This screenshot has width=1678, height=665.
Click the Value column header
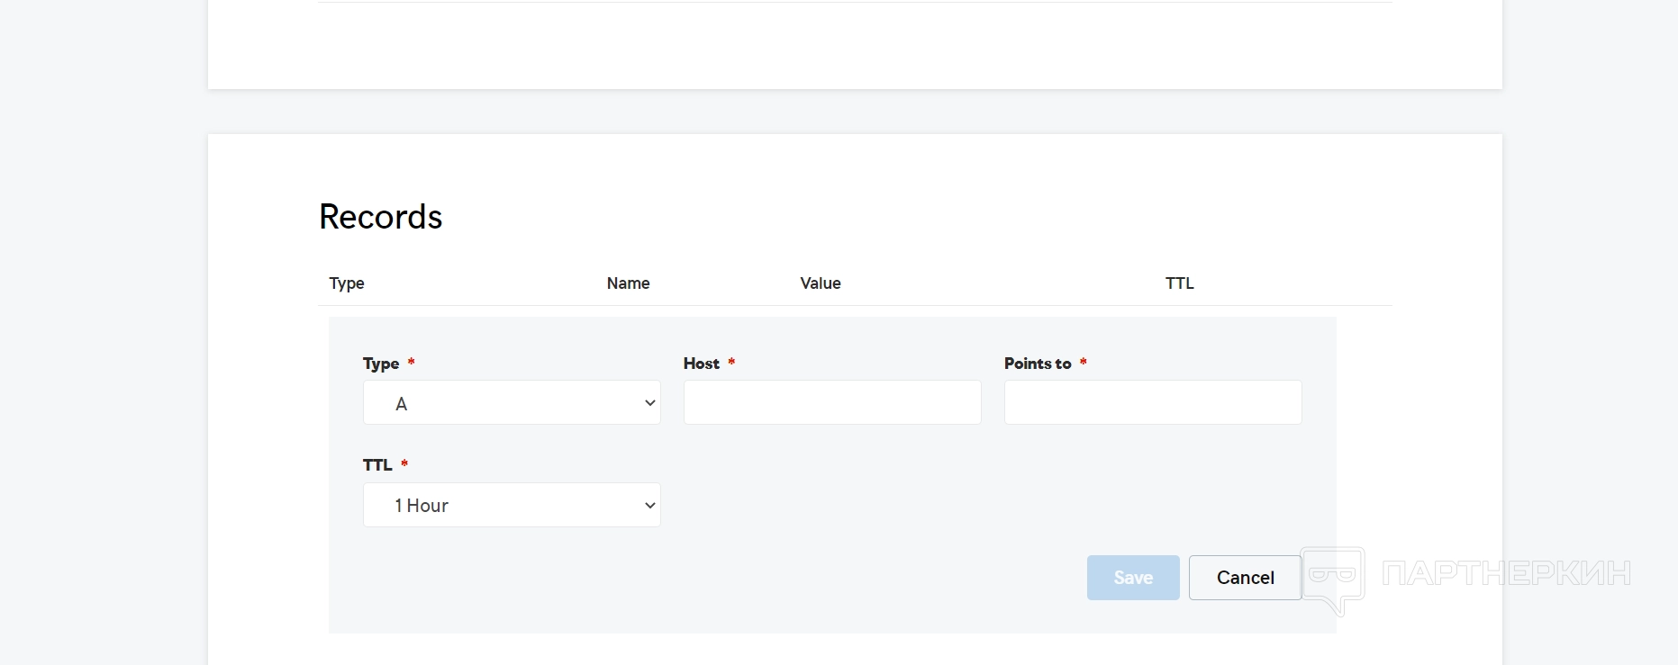820,283
